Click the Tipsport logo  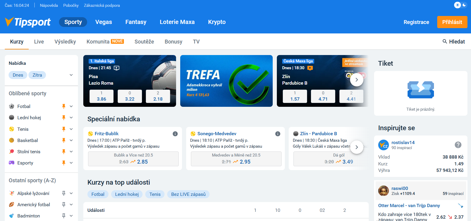(x=28, y=22)
